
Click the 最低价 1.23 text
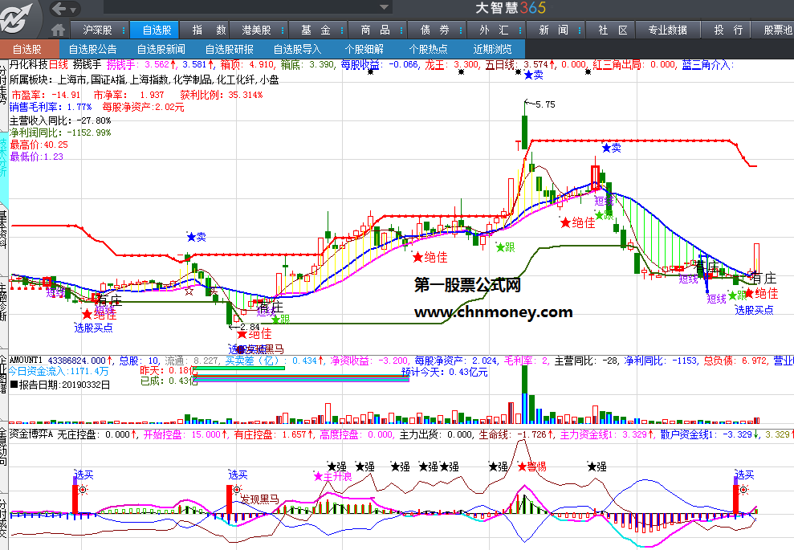pos(36,157)
